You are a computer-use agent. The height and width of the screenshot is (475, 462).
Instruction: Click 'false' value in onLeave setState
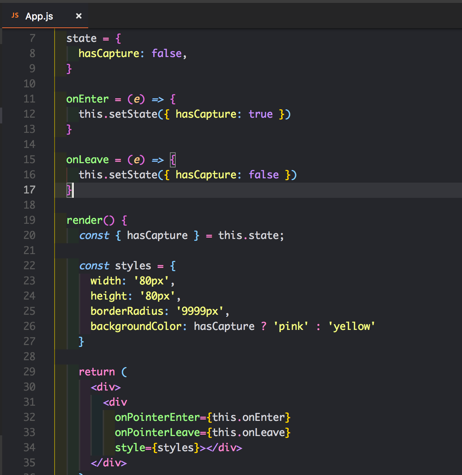(x=264, y=175)
